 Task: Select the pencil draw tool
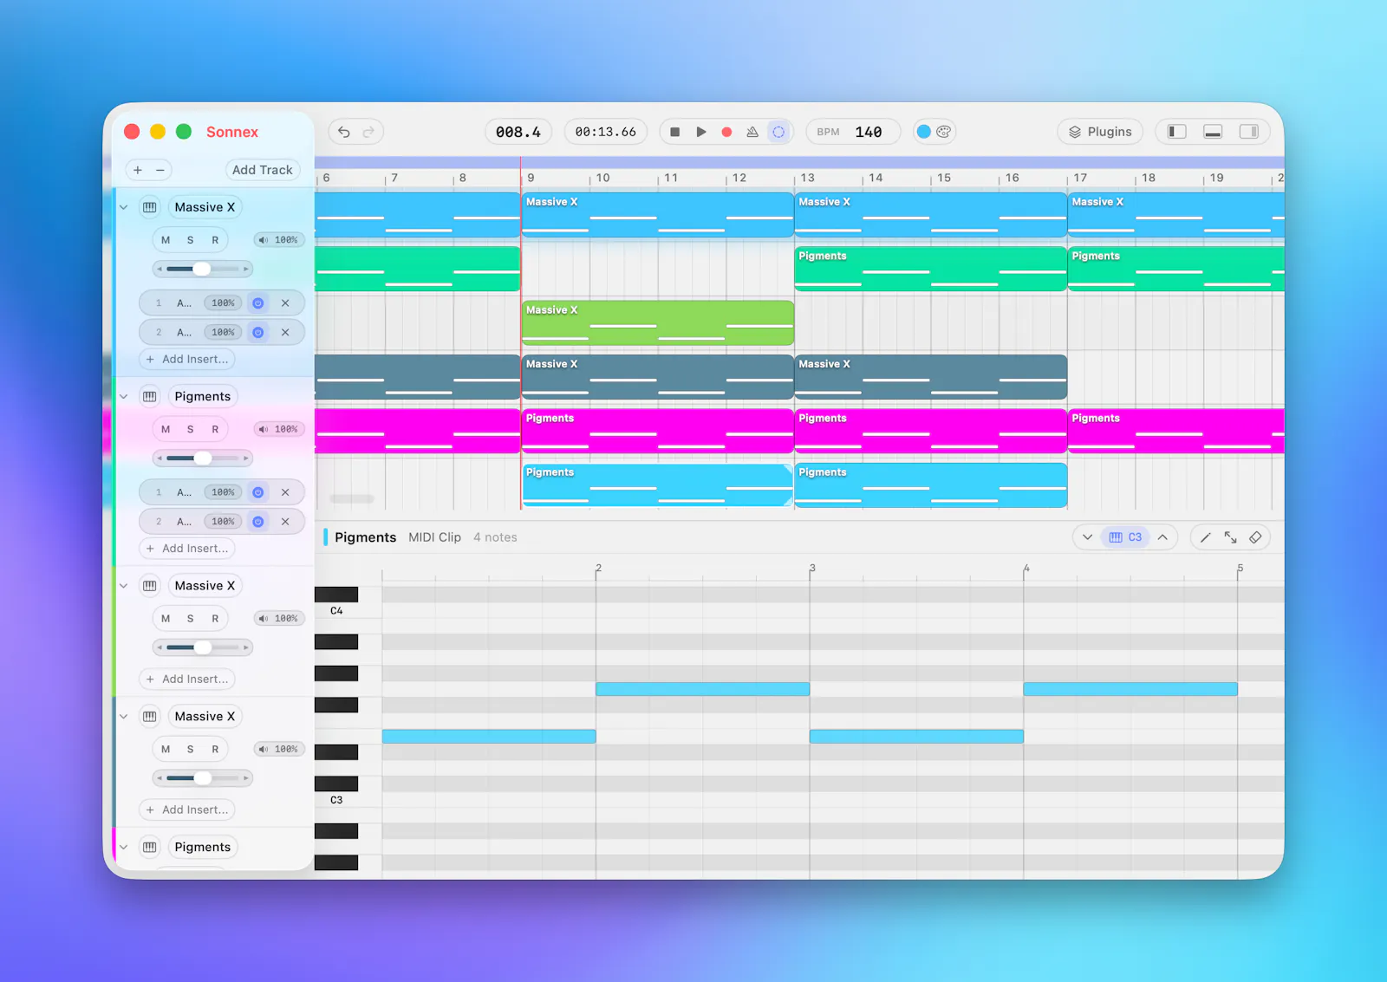tap(1205, 537)
